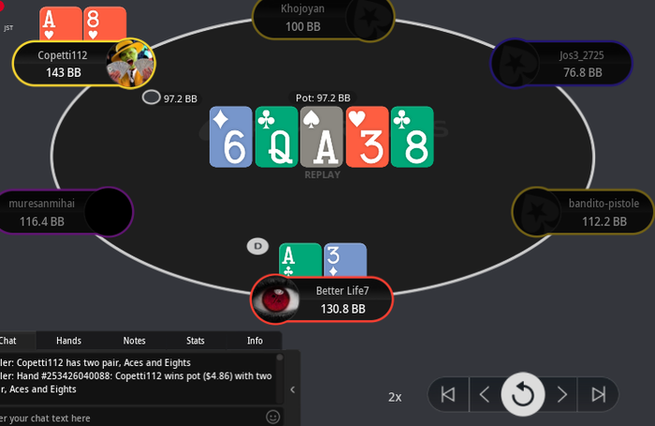Click the bandito-pistole player seat

tap(583, 212)
